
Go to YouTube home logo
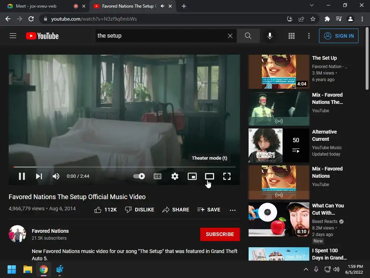pyautogui.click(x=42, y=36)
